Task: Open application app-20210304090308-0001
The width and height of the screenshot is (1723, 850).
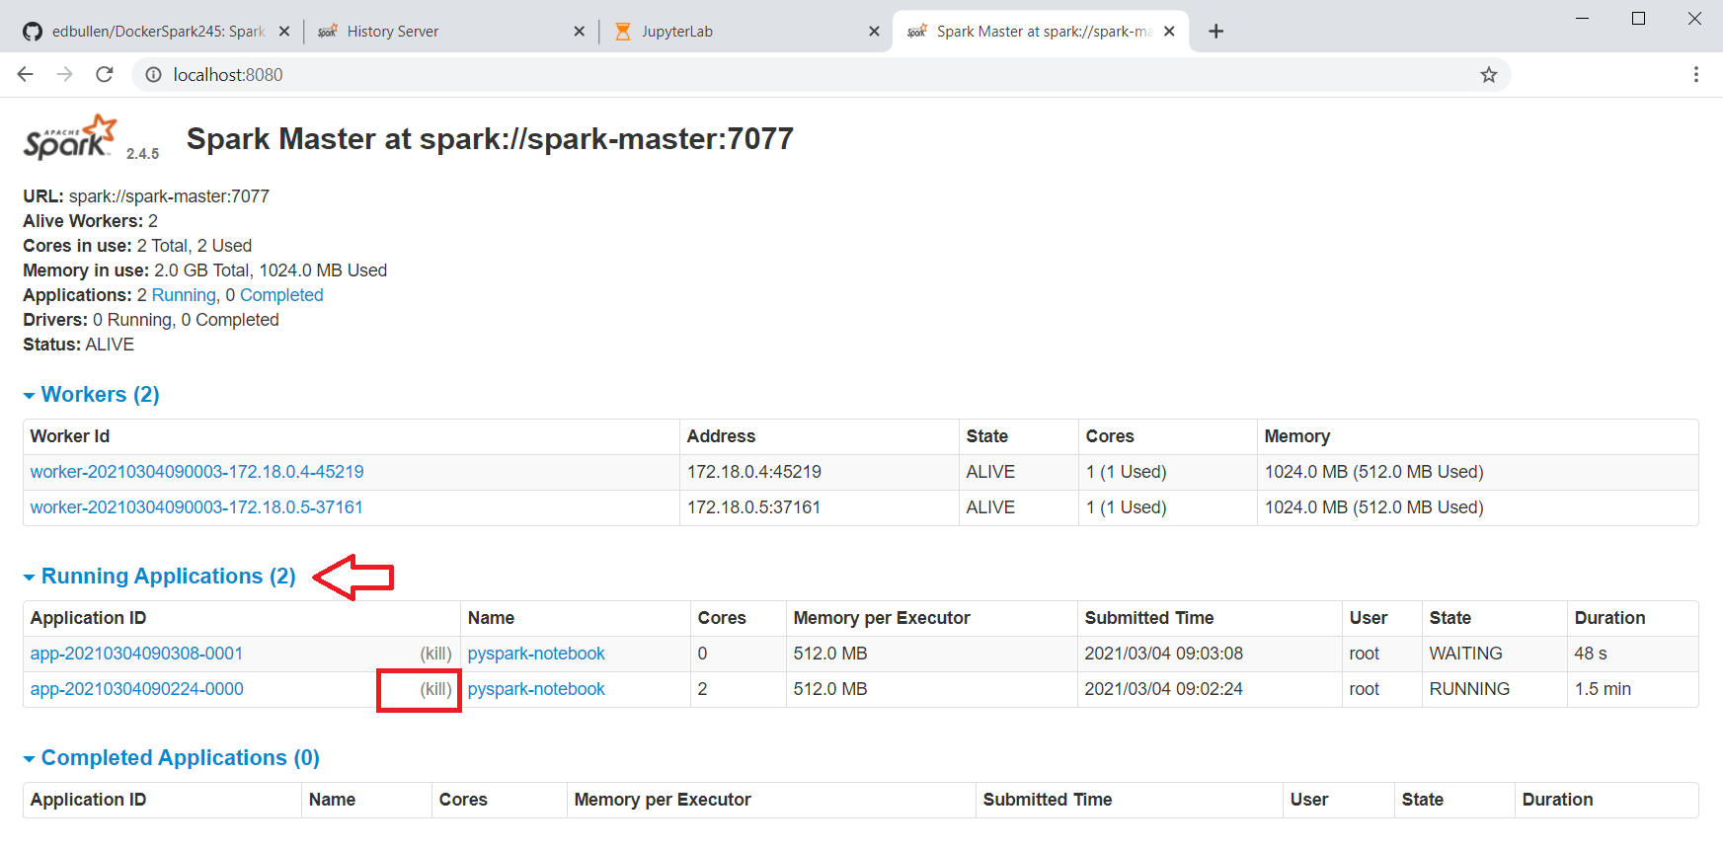Action: pos(136,654)
